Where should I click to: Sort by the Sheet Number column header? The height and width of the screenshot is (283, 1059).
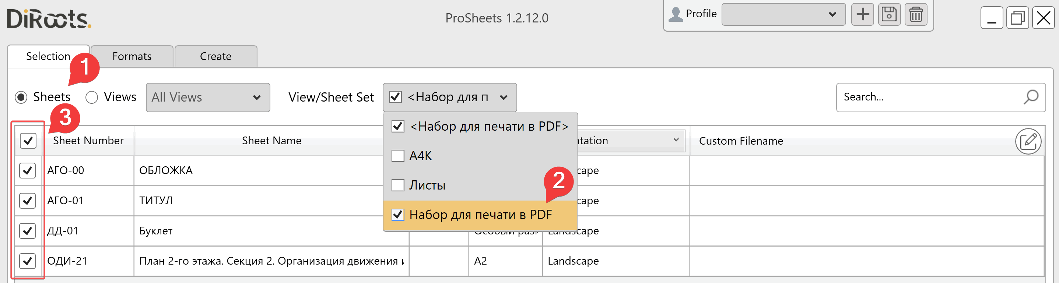pyautogui.click(x=88, y=141)
